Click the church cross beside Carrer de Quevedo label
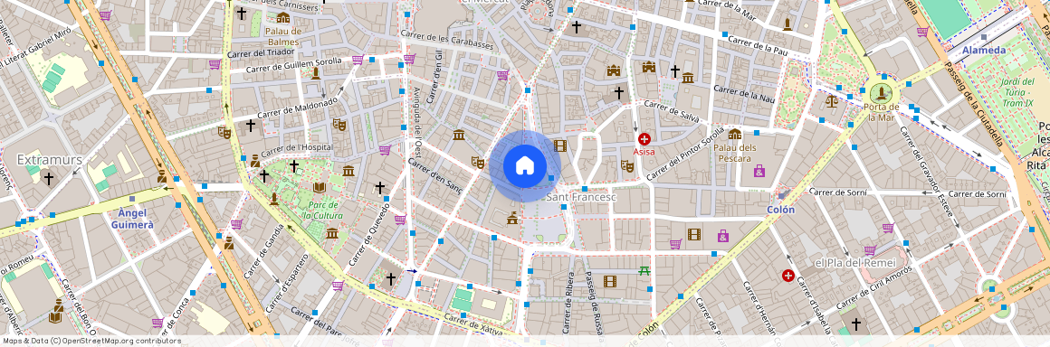This screenshot has width=1050, height=347. (379, 187)
